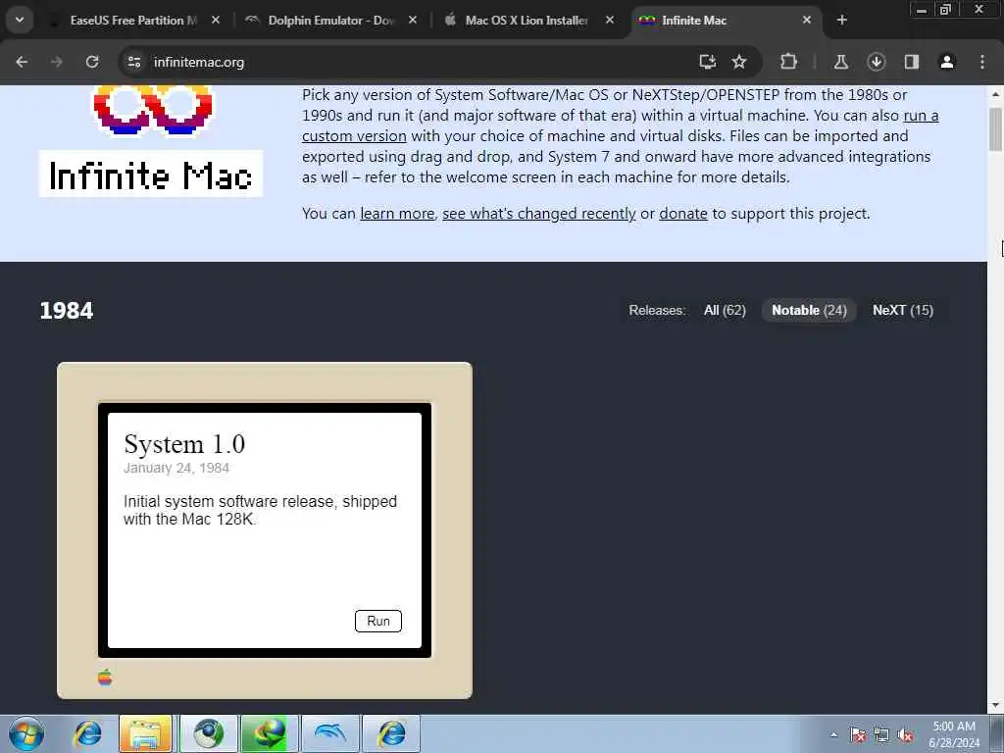1004x753 pixels.
Task: Open the taskbar clock and date
Action: coord(953,734)
